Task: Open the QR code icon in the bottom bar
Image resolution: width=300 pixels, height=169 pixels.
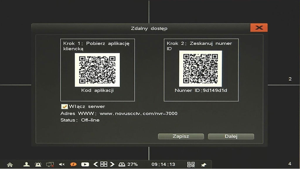Action: pyautogui.click(x=191, y=164)
